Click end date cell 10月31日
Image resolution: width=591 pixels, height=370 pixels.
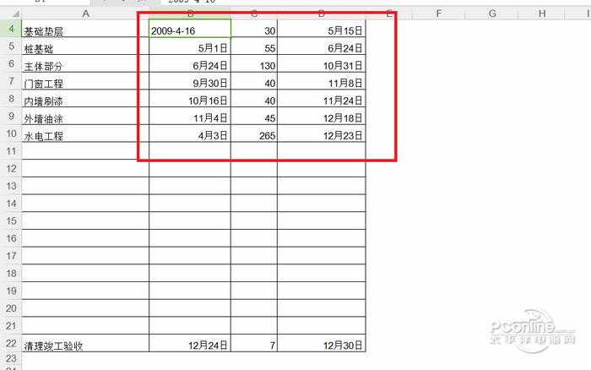pyautogui.click(x=322, y=63)
